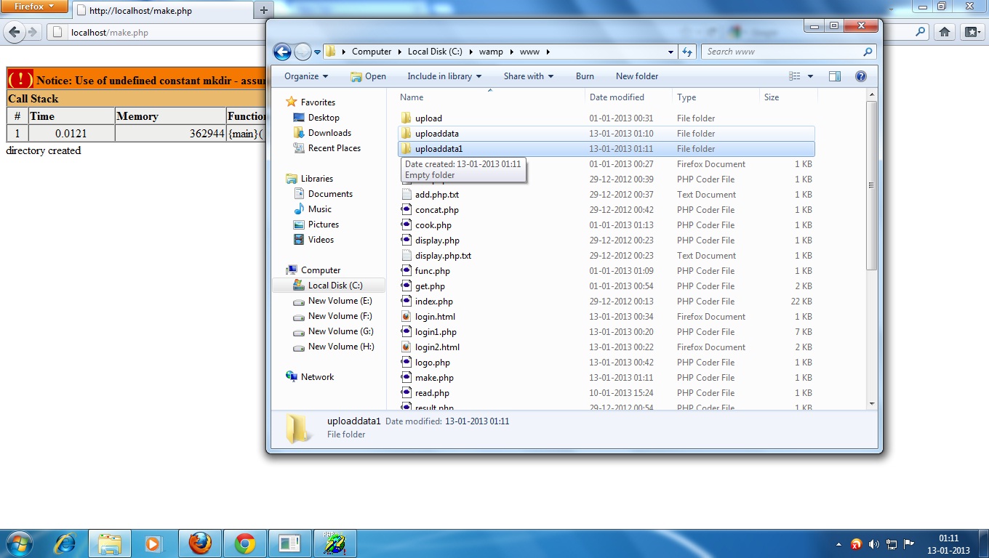This screenshot has height=558, width=989.
Task: Open a new Firefox tab with plus
Action: point(263,10)
